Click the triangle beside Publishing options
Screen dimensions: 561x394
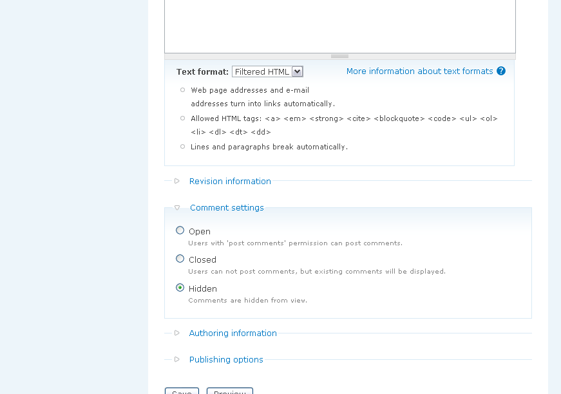tap(177, 359)
